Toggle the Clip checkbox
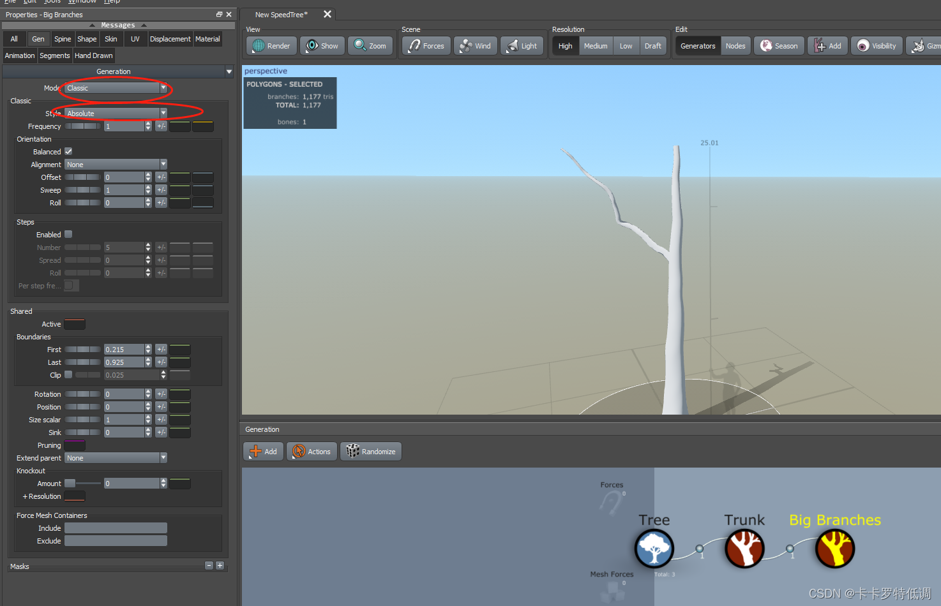Screen dimensions: 941x606 [x=68, y=374]
